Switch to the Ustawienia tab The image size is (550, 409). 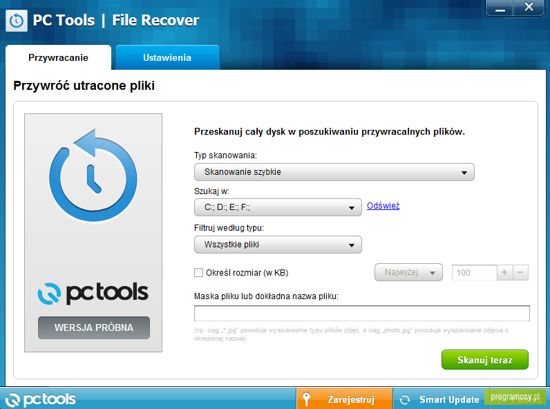[167, 57]
